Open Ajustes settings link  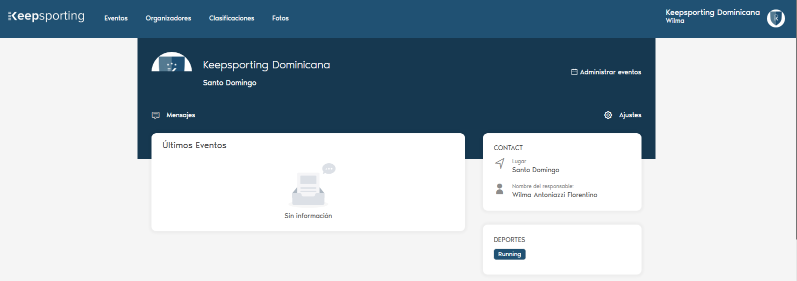click(x=630, y=115)
